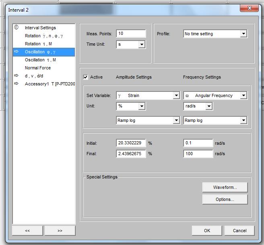
Task: Go to next interval with >> button
Action: [60, 231]
